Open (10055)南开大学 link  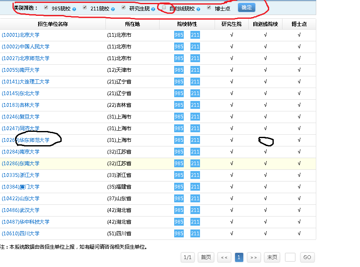20,70
